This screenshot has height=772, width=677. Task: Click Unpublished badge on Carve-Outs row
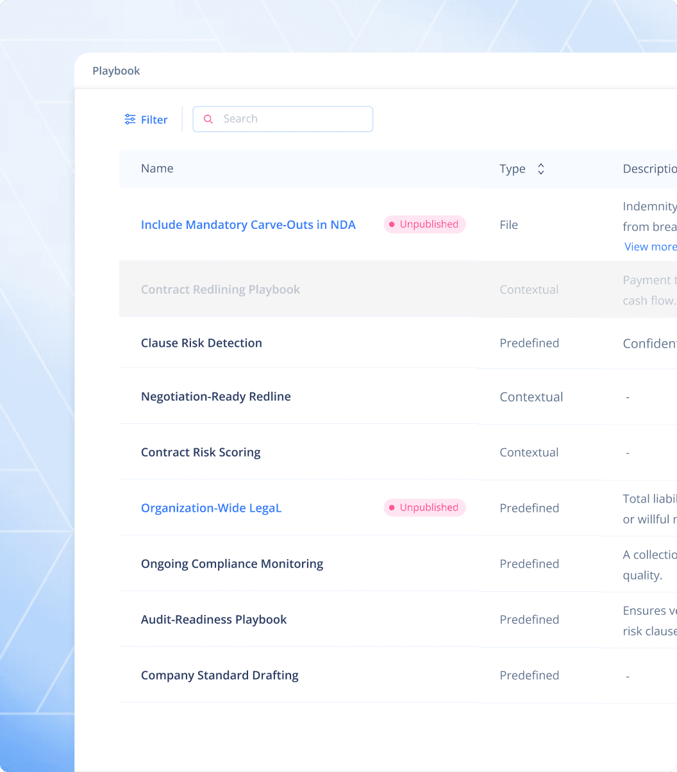pyautogui.click(x=424, y=224)
